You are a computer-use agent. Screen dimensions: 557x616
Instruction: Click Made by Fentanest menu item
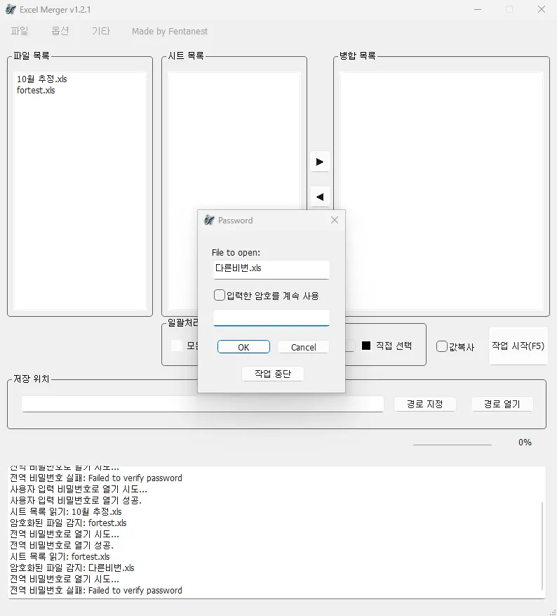170,32
